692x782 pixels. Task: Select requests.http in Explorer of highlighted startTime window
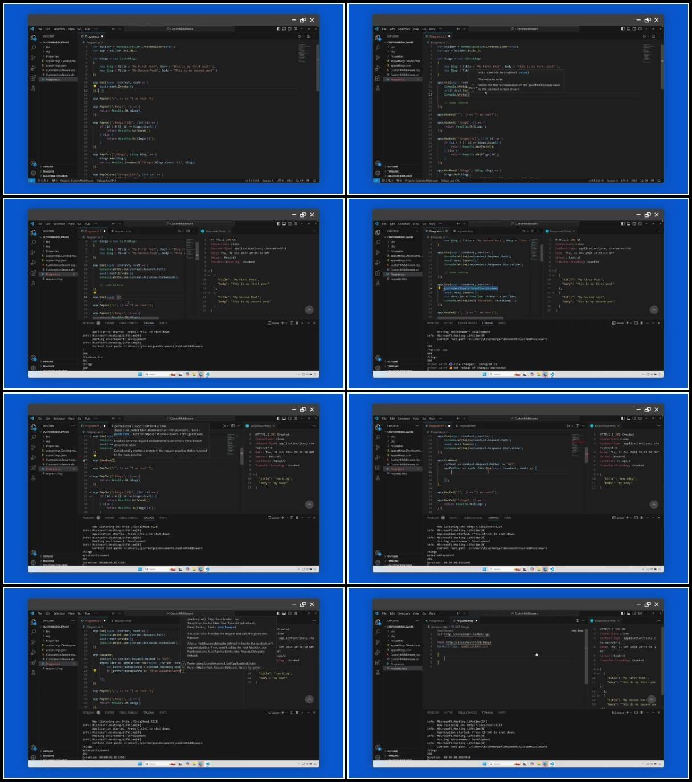[399, 279]
